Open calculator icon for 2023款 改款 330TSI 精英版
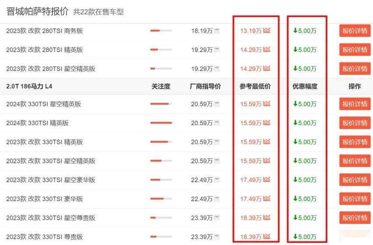Image resolution: width=373 pixels, height=245 pixels. tap(217, 142)
